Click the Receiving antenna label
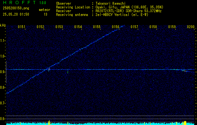197x125 pixels. click(x=72, y=15)
